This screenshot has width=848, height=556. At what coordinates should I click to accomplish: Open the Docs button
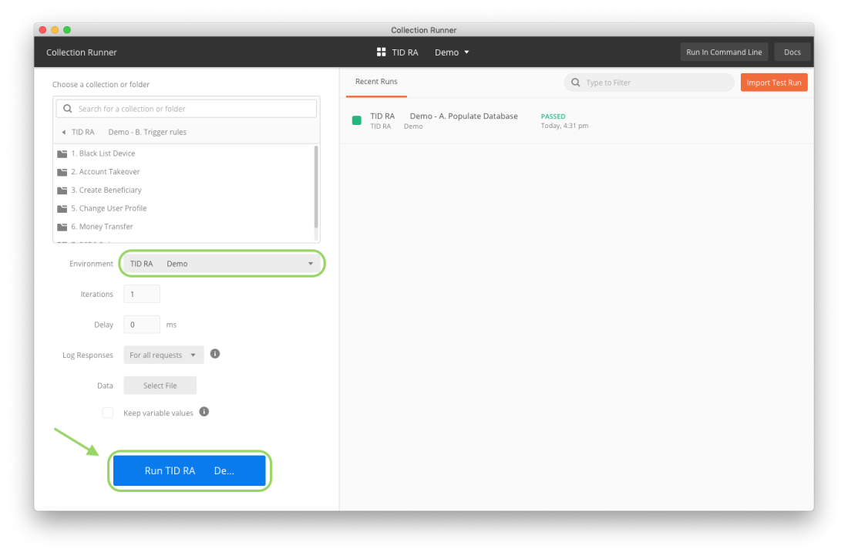click(792, 52)
